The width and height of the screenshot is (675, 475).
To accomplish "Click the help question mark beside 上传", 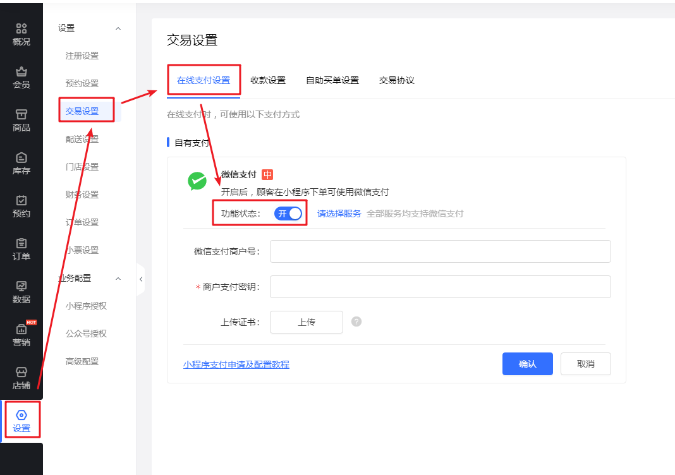I will pyautogui.click(x=356, y=322).
